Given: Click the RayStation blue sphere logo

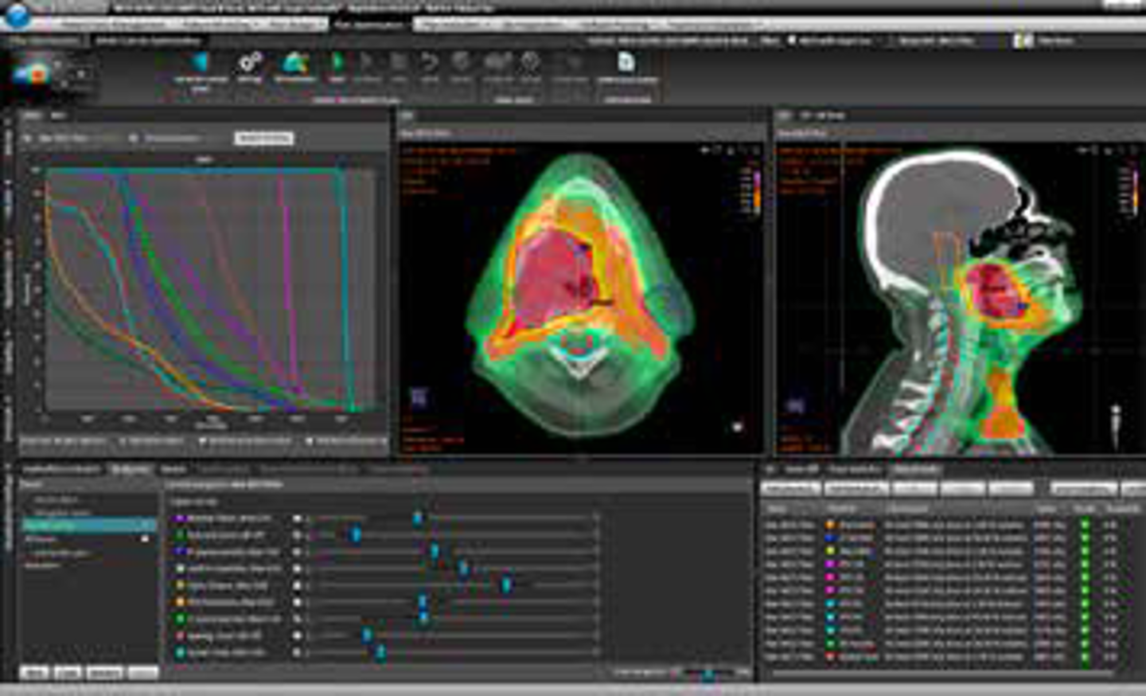Looking at the screenshot, I should [18, 12].
